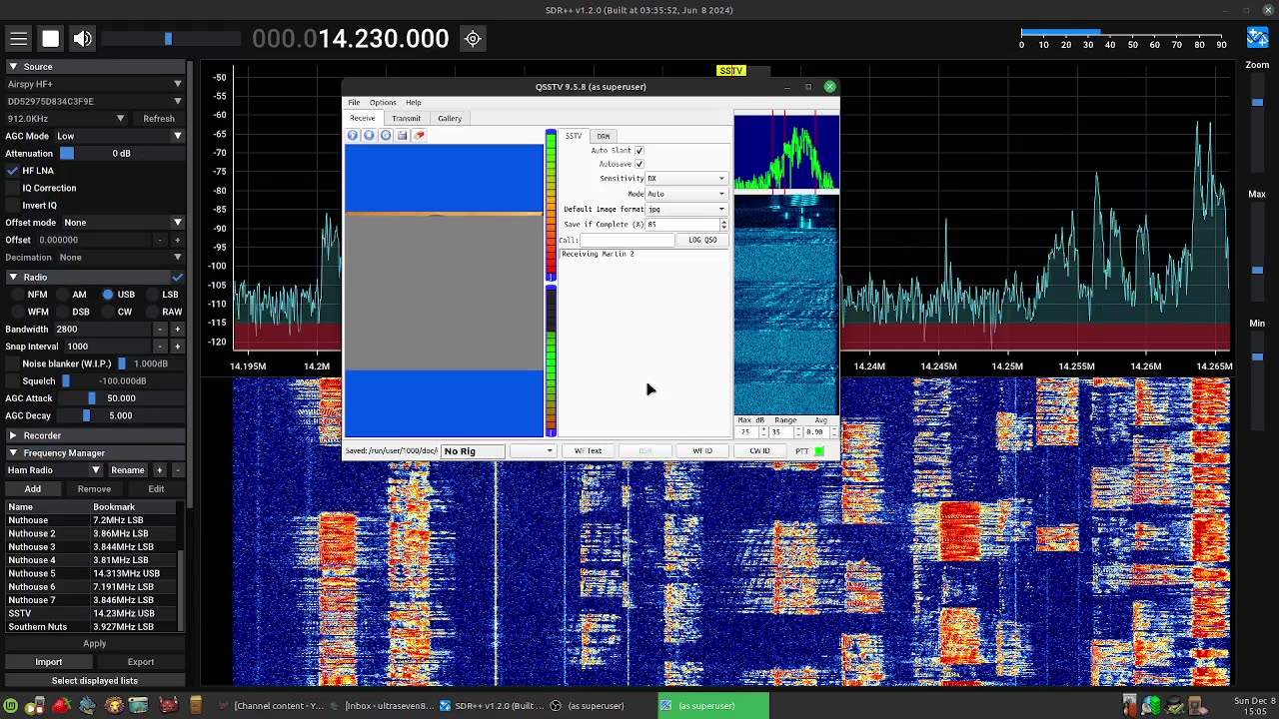Screen dimensions: 1279x719
Task: Click the Call input field
Action: [x=628, y=240]
